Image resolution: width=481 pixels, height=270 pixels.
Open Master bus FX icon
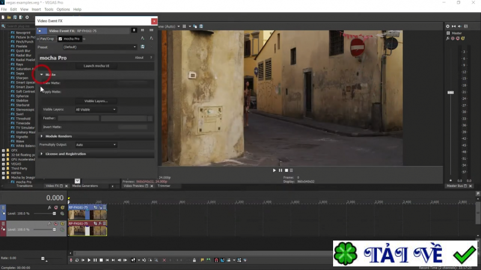coord(448,38)
